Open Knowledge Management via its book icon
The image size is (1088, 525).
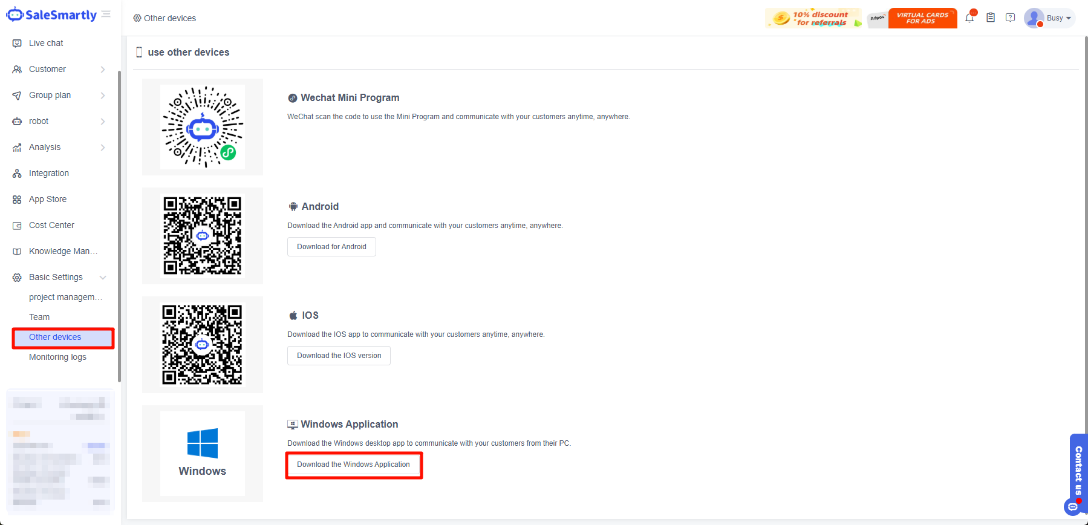tap(17, 252)
